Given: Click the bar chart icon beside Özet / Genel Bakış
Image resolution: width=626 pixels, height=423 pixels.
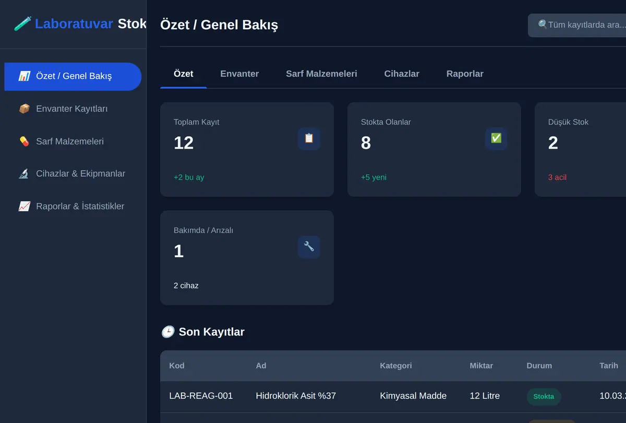Looking at the screenshot, I should pos(24,76).
